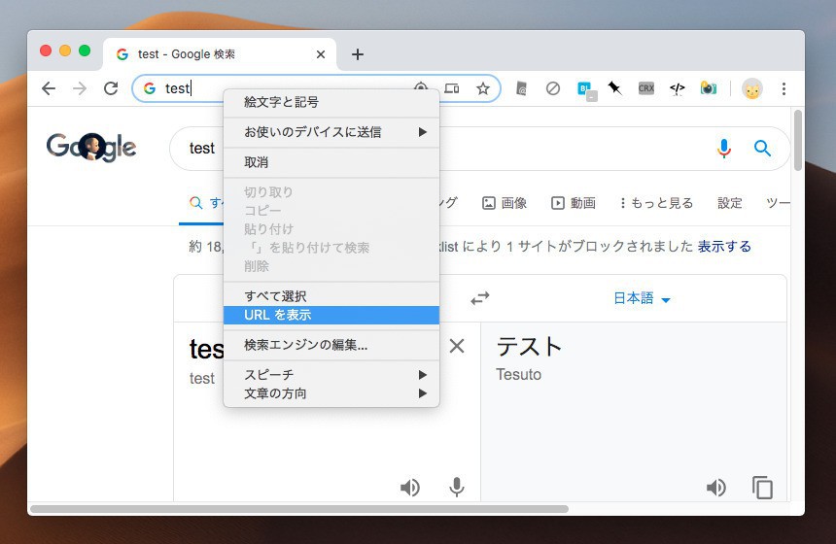Click the '表示する' link

coord(724,247)
